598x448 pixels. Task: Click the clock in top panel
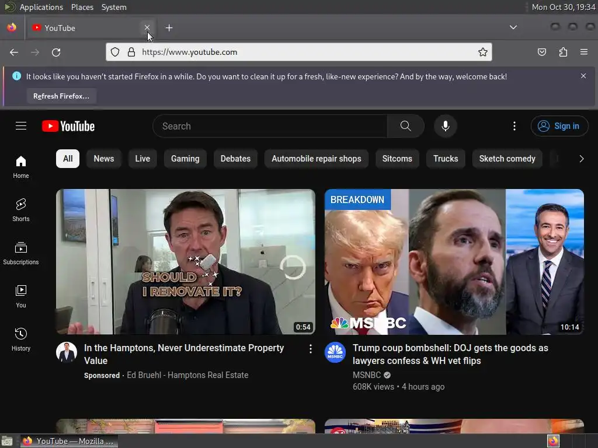(564, 7)
